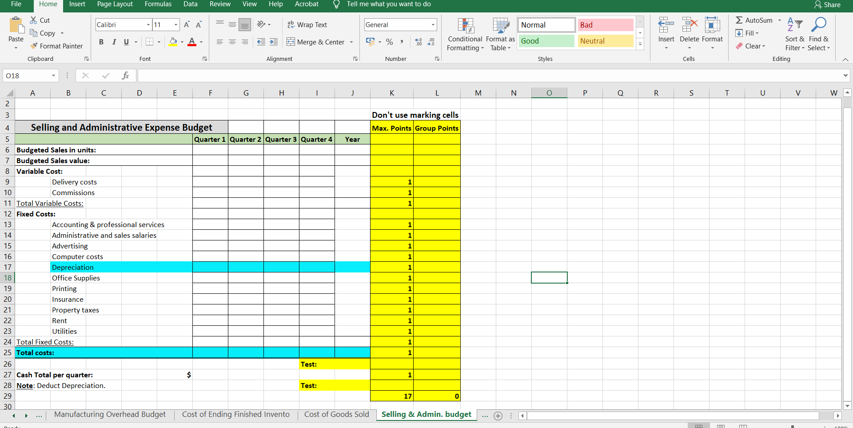The width and height of the screenshot is (853, 428).
Task: Apply Percent Style number format
Action: [x=390, y=42]
